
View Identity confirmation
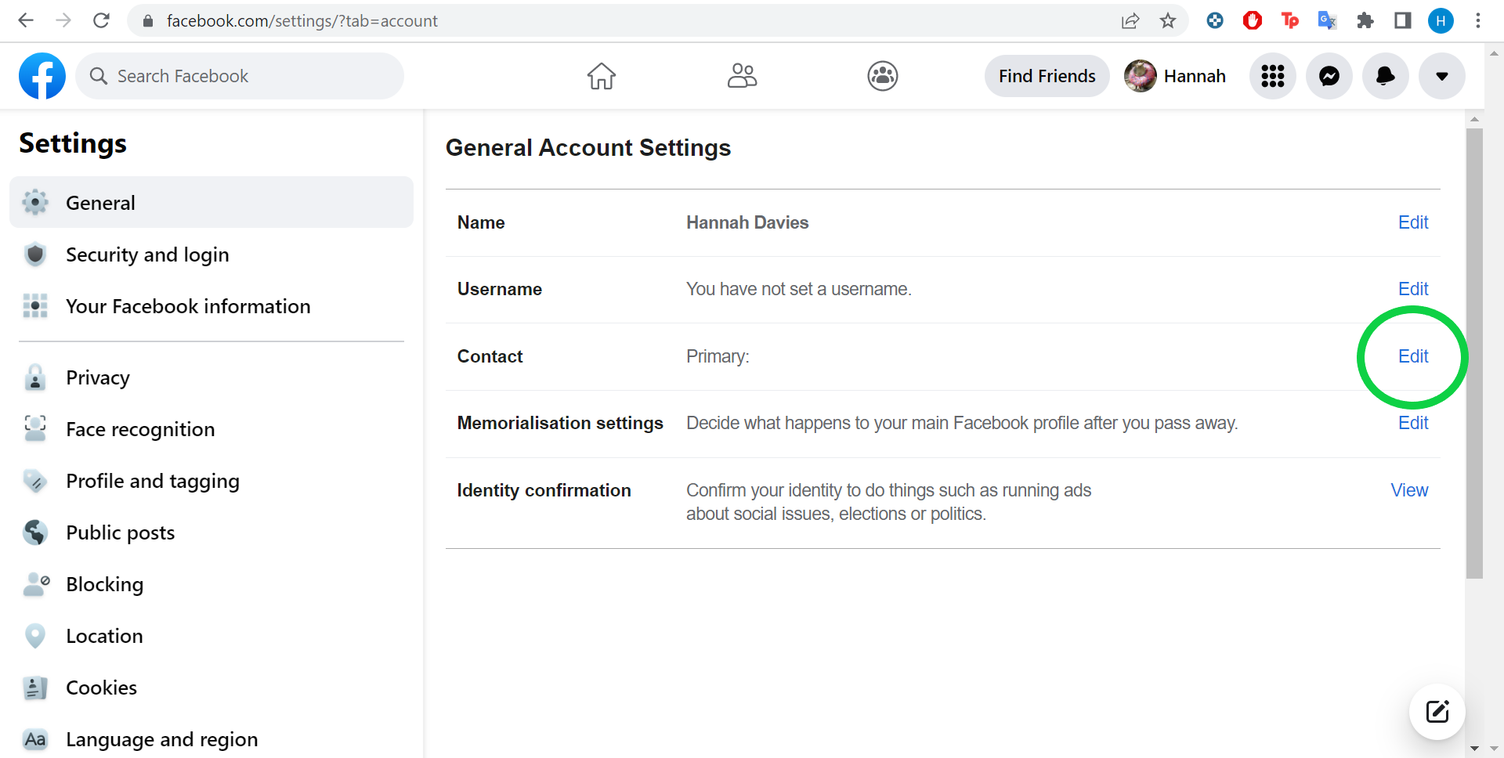[1409, 490]
